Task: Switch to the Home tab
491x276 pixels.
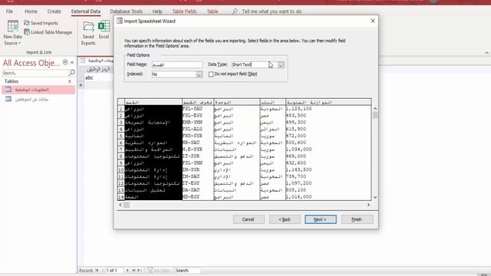Action: click(31, 11)
